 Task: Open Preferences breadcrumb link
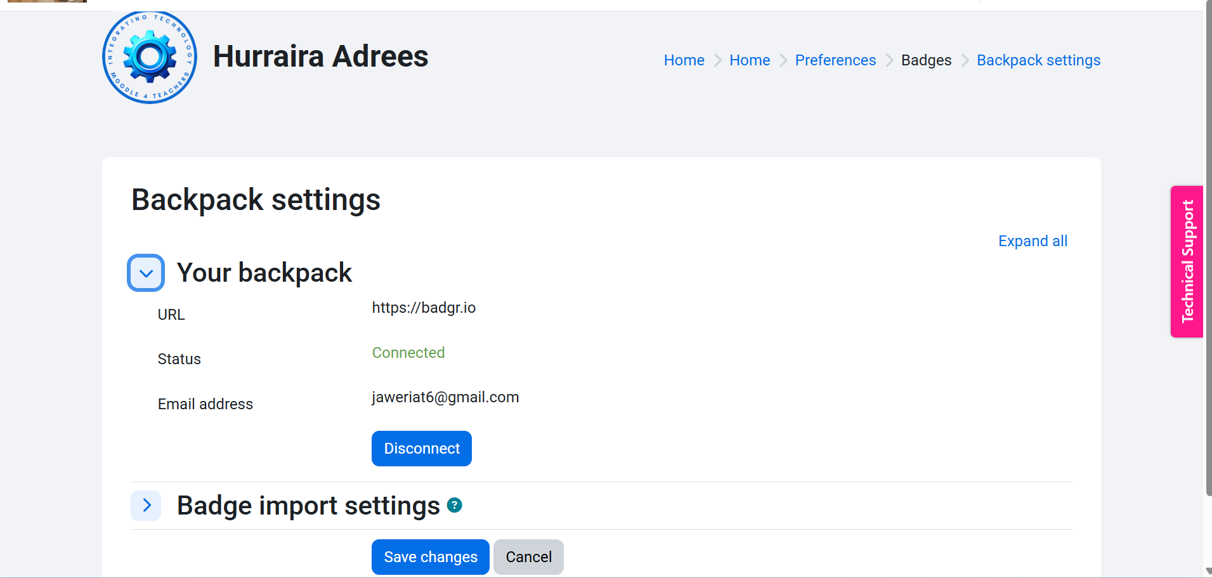click(x=835, y=60)
